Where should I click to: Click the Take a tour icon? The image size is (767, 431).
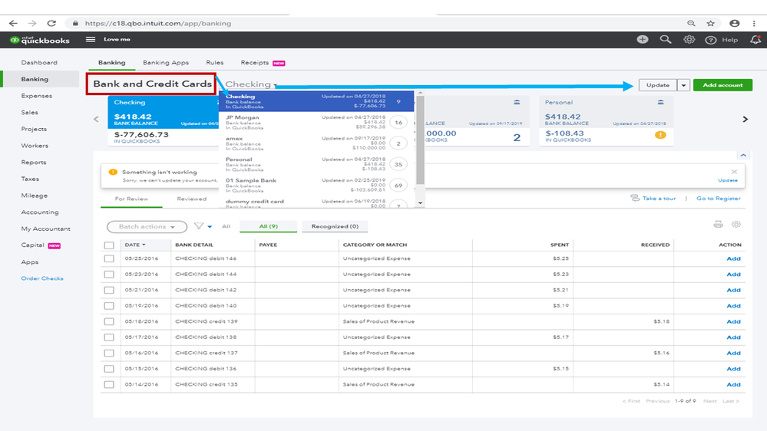pyautogui.click(x=635, y=198)
